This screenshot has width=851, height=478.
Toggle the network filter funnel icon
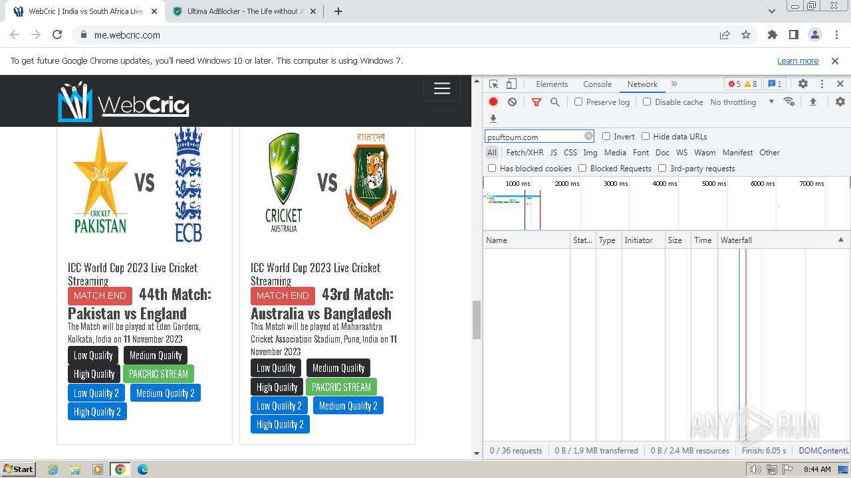pyautogui.click(x=537, y=102)
